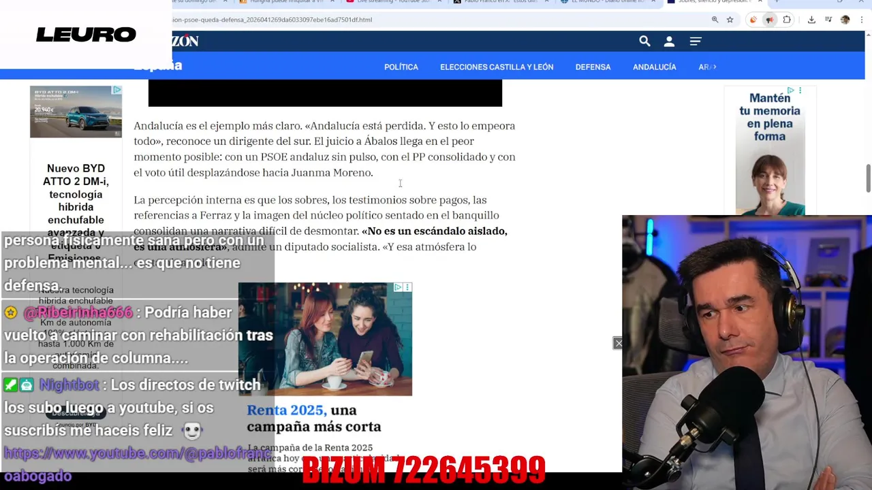
Task: Open the Chrome extensions puzzle icon
Action: coord(787,20)
